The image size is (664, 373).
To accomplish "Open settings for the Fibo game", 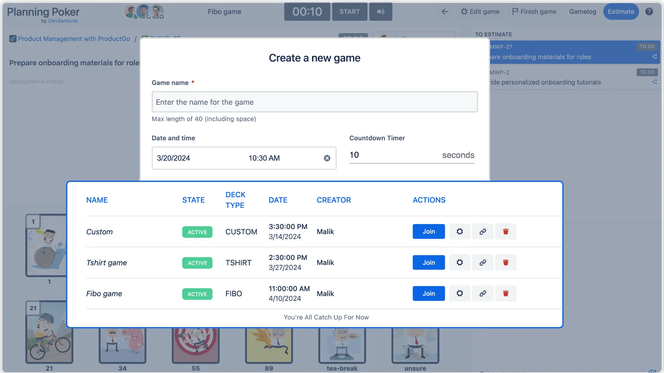I will [x=460, y=293].
